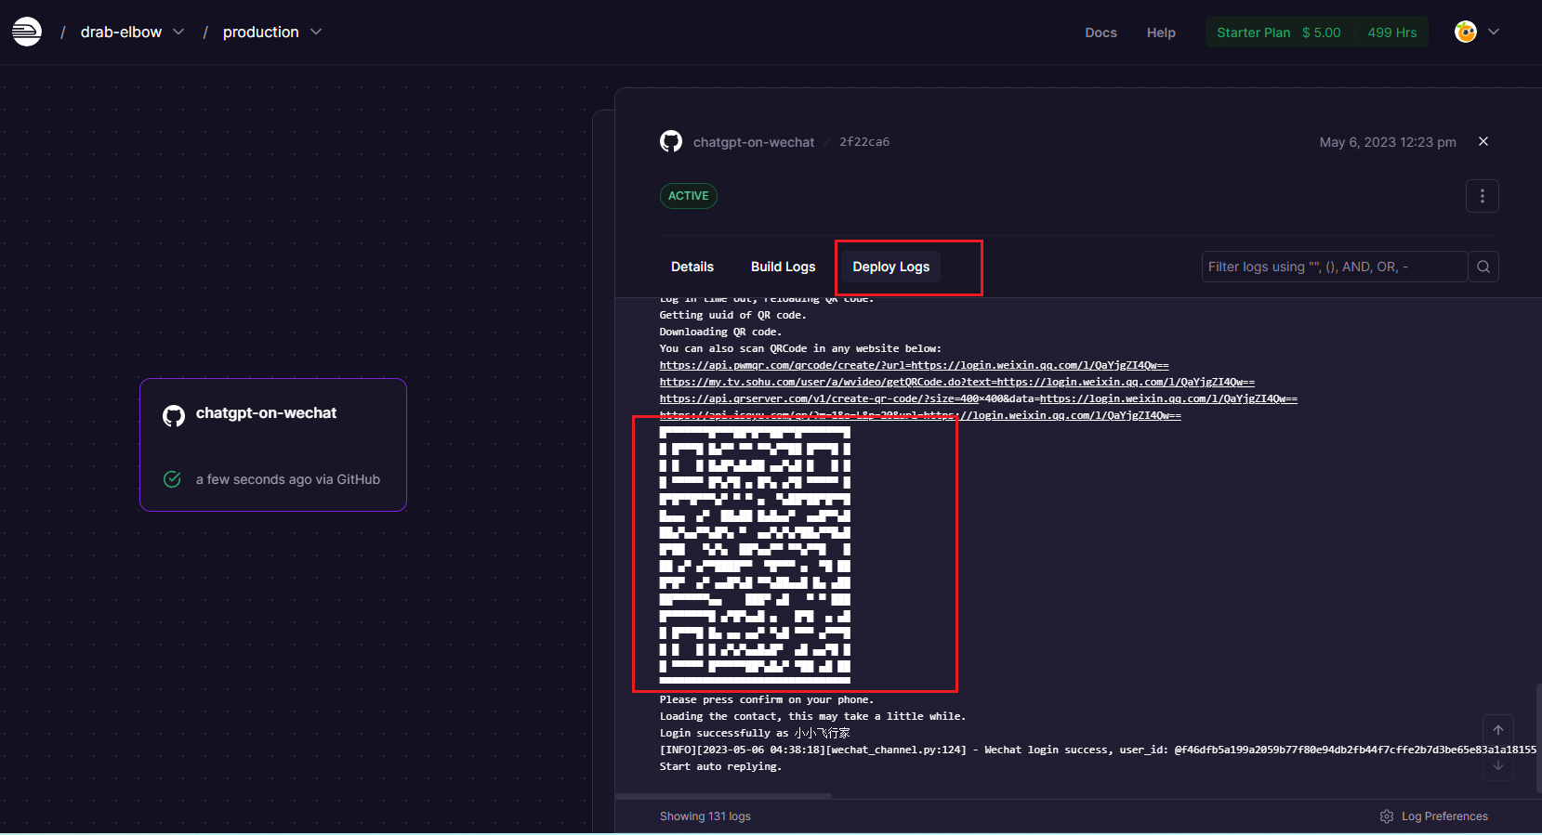Image resolution: width=1542 pixels, height=835 pixels.
Task: Click 'Showing 131 logs' text
Action: point(705,816)
